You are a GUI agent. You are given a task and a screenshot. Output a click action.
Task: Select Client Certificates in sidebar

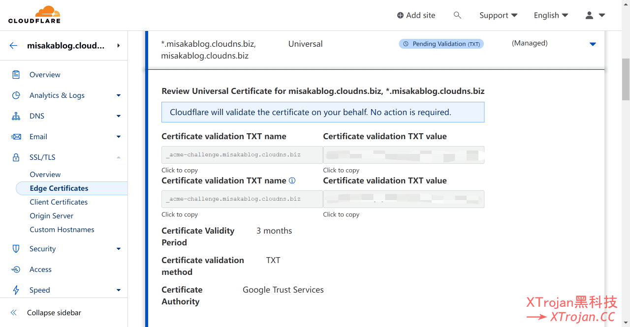(59, 202)
